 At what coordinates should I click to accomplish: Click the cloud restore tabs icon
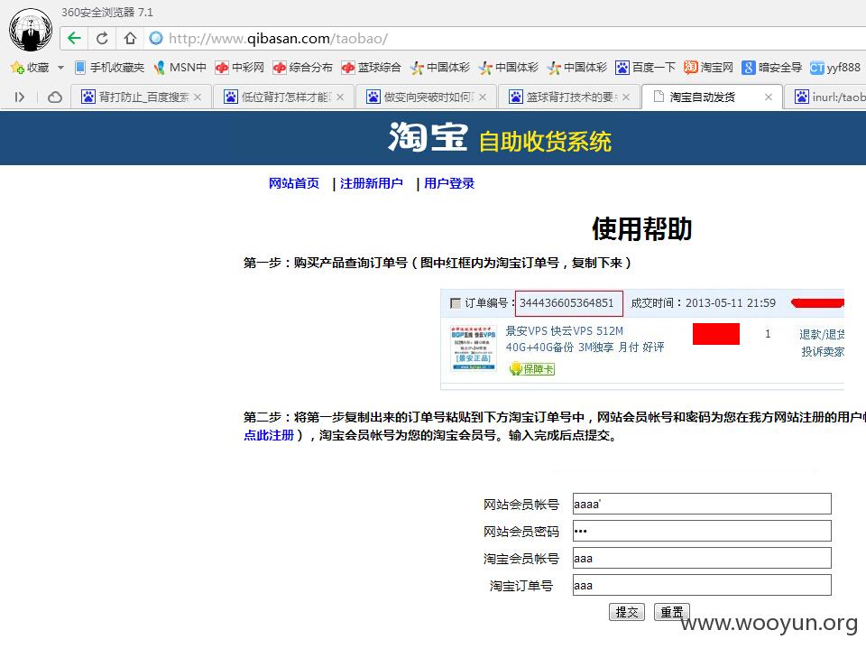point(55,97)
